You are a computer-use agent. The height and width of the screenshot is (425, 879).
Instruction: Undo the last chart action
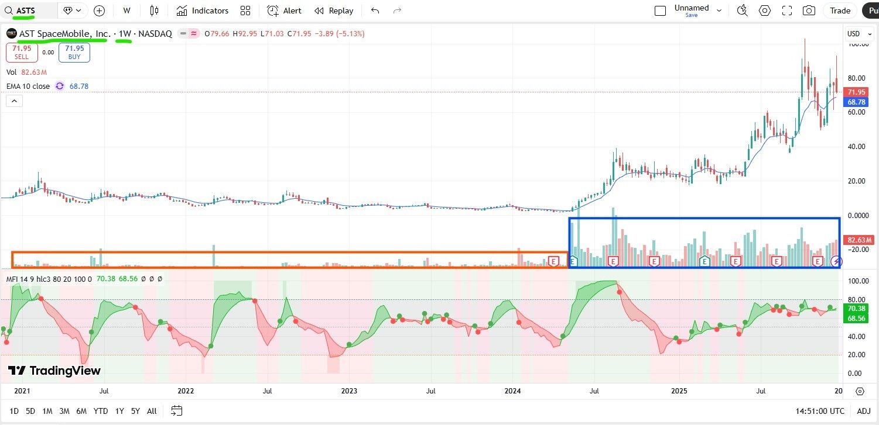tap(375, 11)
